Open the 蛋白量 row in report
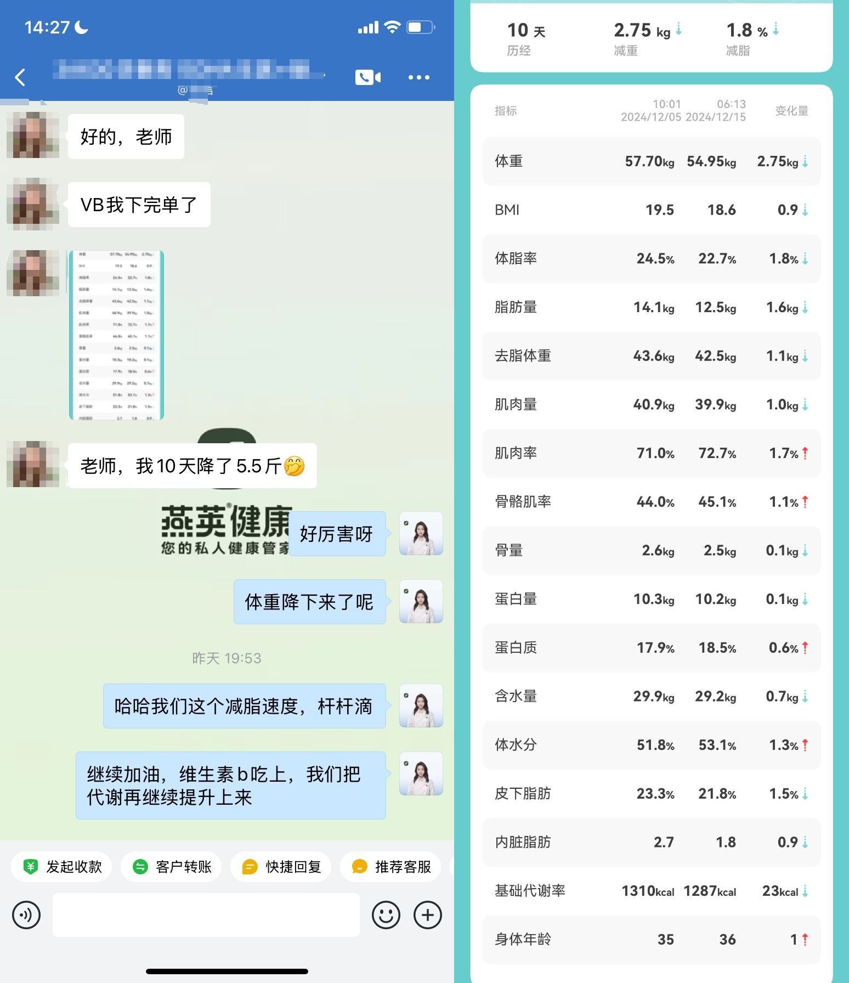Screen dimensions: 849x983 (x=652, y=599)
